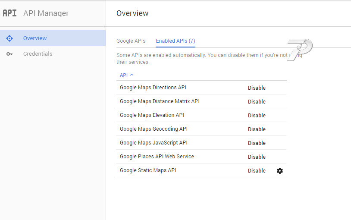Open Google Static Maps API entry
351x220 pixels.
click(x=148, y=170)
